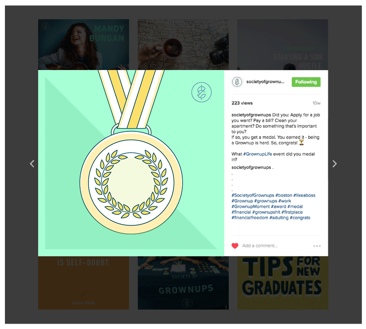Open the societyofgrownu... username link in header

click(x=266, y=82)
